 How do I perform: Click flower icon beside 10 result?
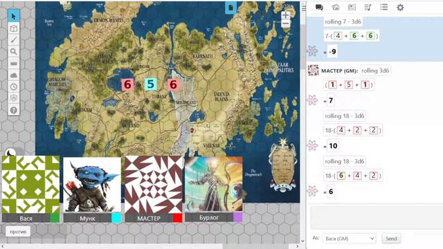click(313, 145)
